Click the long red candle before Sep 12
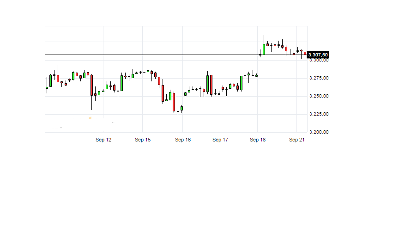This screenshot has height=245, width=417. coord(92,85)
